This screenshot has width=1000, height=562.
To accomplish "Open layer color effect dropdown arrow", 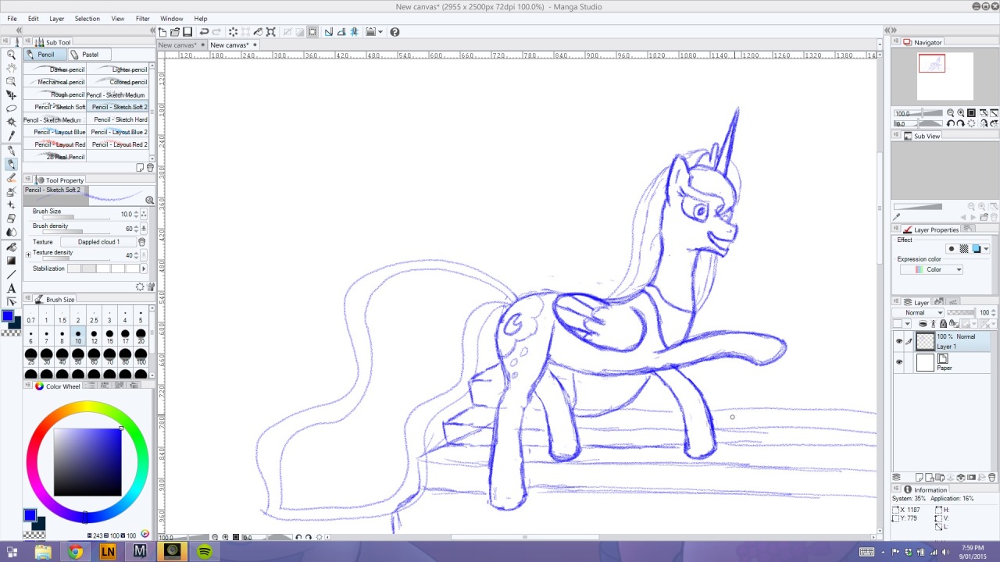I will click(x=986, y=249).
